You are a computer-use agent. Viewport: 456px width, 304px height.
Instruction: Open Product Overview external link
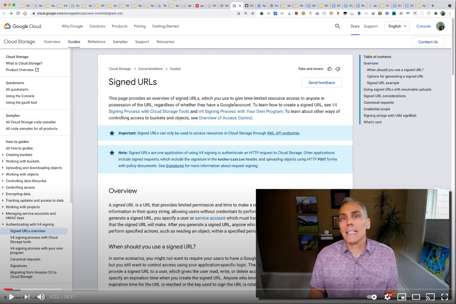point(22,70)
